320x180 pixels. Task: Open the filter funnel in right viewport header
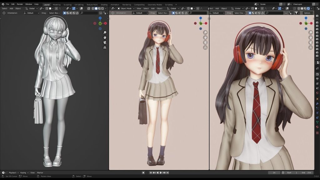point(297,13)
